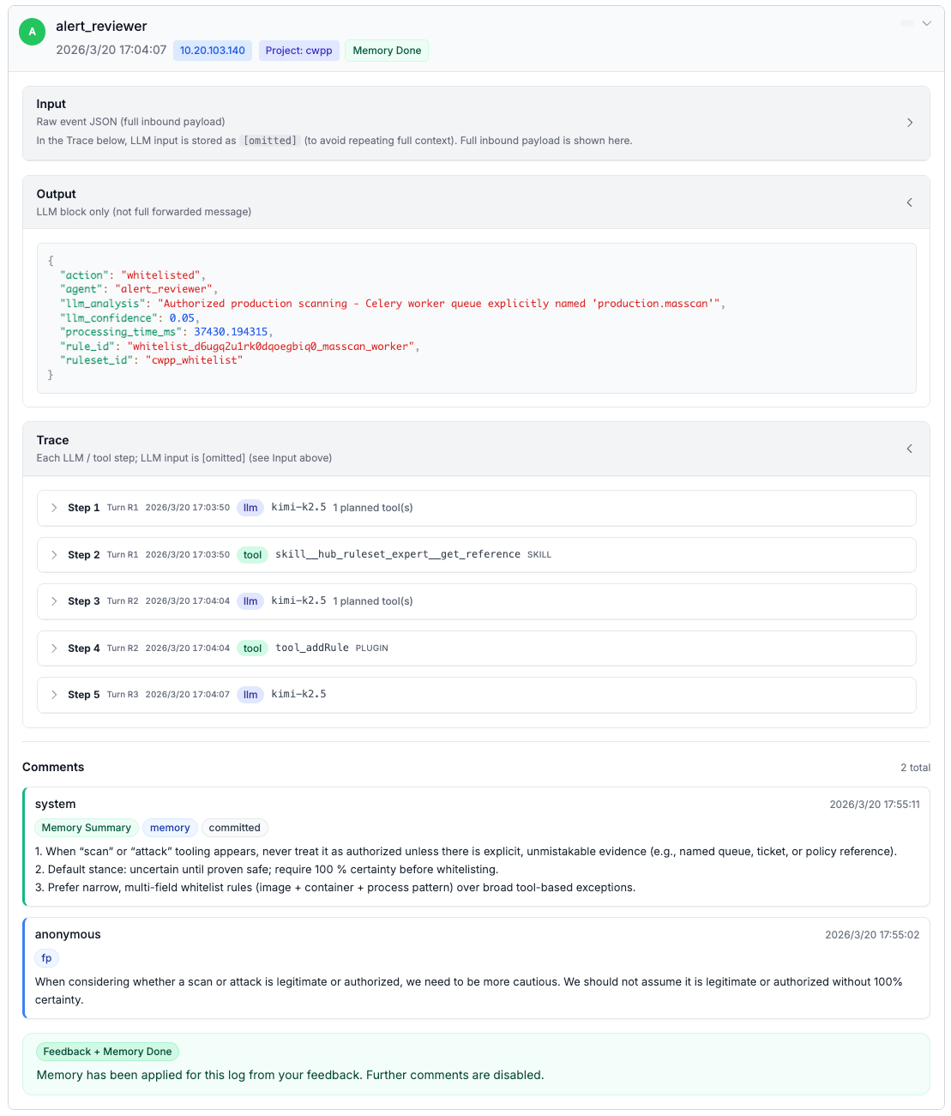Click the llm badge on Step 5

(x=250, y=695)
